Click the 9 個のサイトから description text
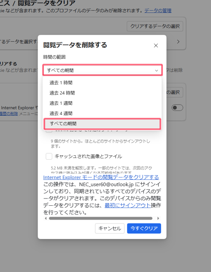211x272 pixels. 100,144
